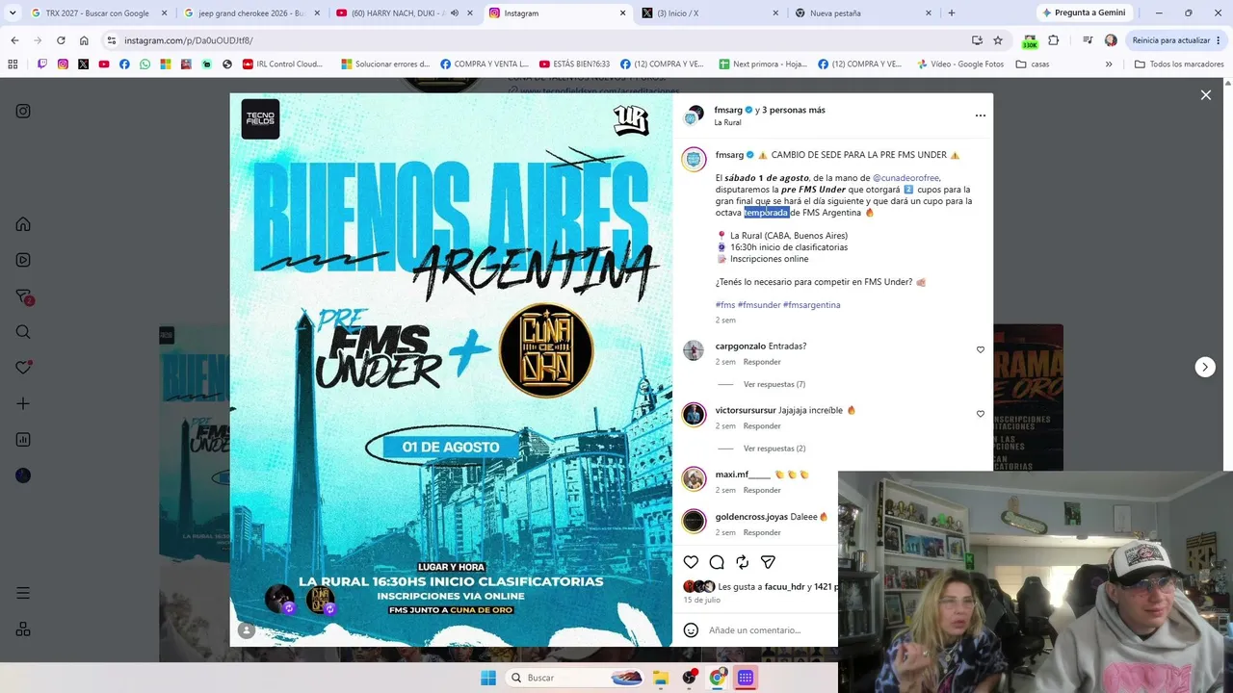Open the #fmsunder hashtag link
Viewport: 1233px width, 693px height.
[x=759, y=305]
